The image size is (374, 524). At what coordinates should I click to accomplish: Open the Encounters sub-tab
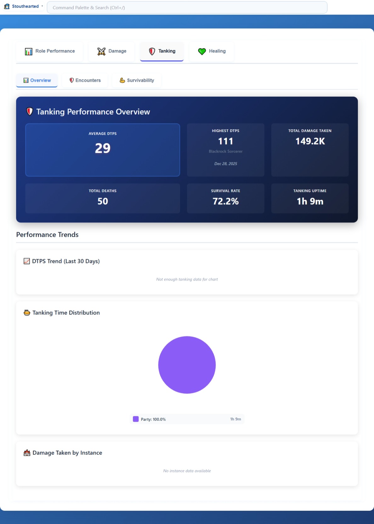pyautogui.click(x=85, y=80)
